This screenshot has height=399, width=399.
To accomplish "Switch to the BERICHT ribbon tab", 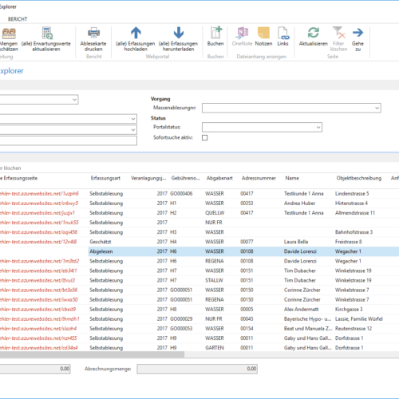I will (x=18, y=19).
